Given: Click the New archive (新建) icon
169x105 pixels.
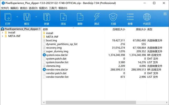Looking at the screenshot, I should click(47, 17).
